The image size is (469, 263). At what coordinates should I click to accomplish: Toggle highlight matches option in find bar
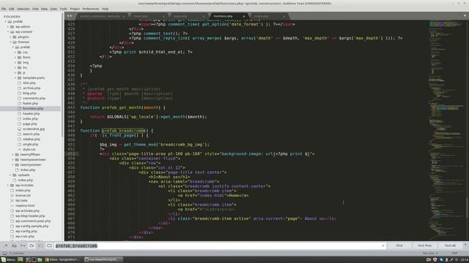(x=49, y=245)
